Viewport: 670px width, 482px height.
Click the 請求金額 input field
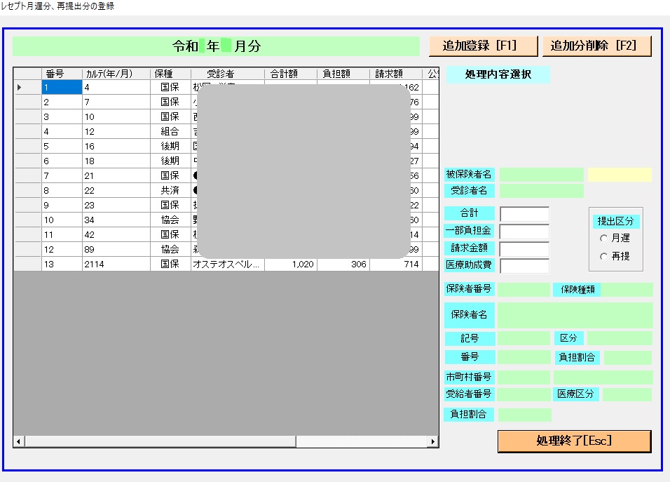tap(524, 248)
